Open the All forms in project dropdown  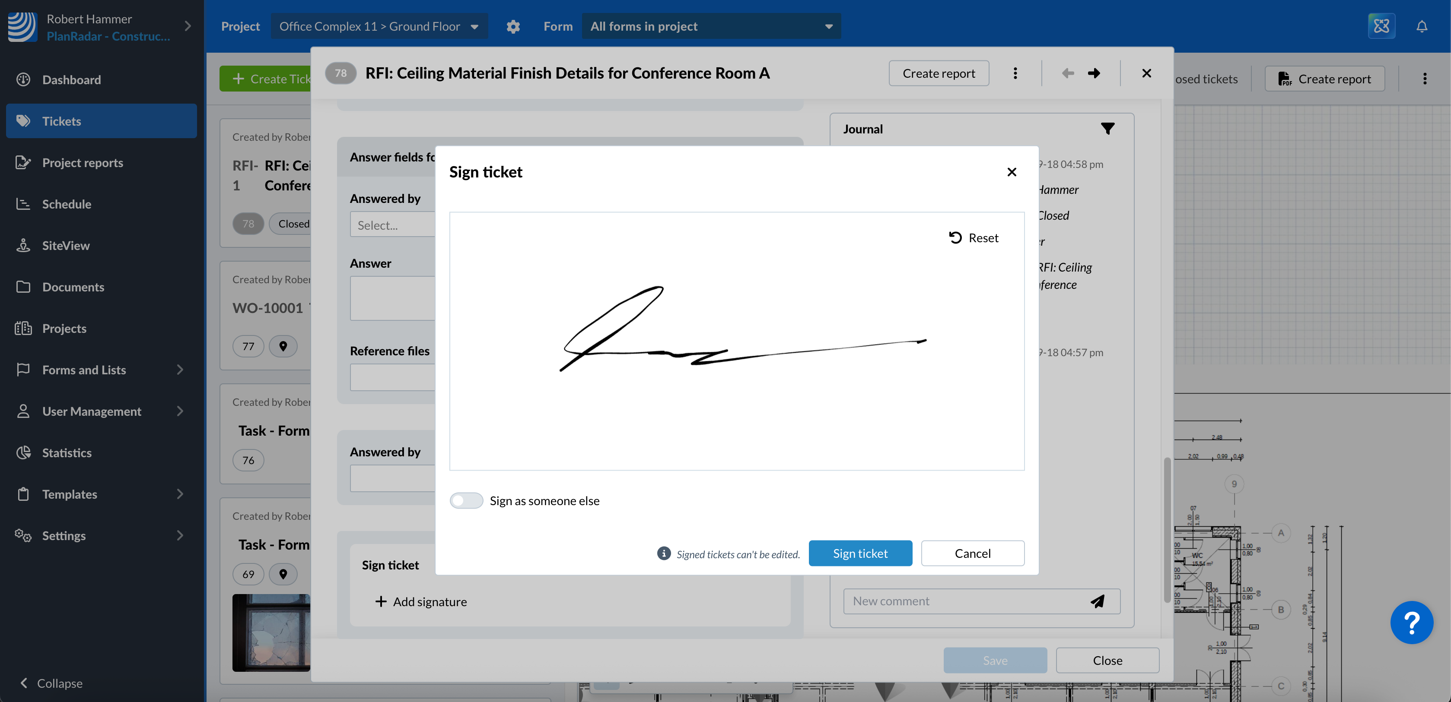click(711, 26)
